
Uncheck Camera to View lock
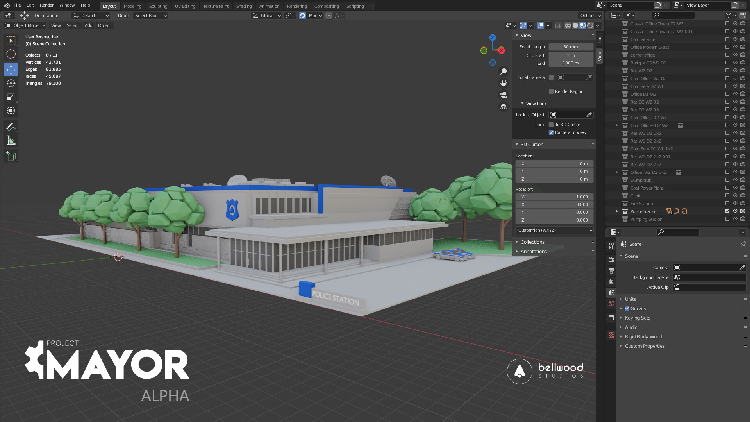[551, 132]
